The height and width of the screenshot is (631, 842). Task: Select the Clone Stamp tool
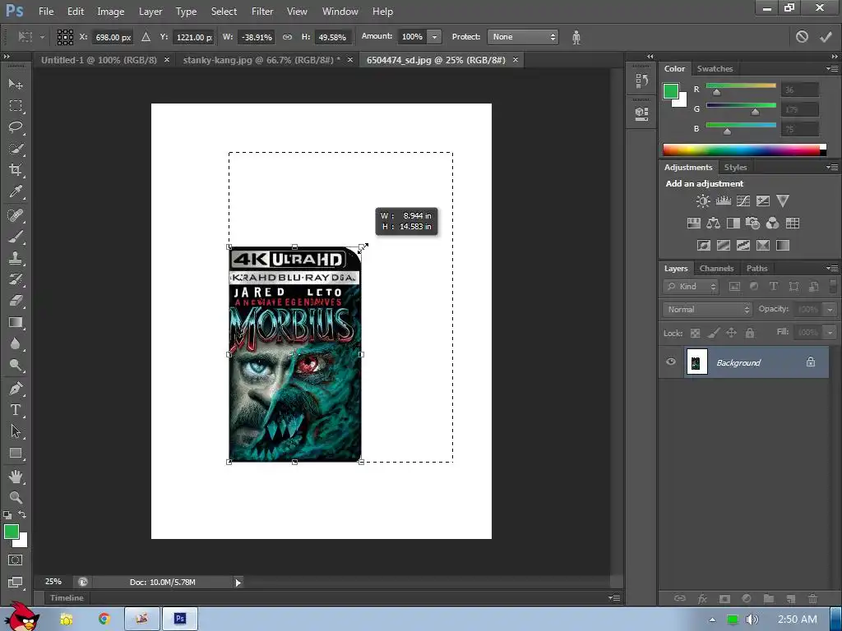tap(15, 258)
